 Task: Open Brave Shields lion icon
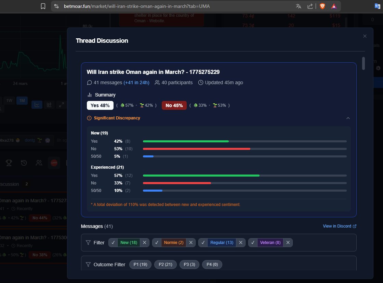click(322, 7)
